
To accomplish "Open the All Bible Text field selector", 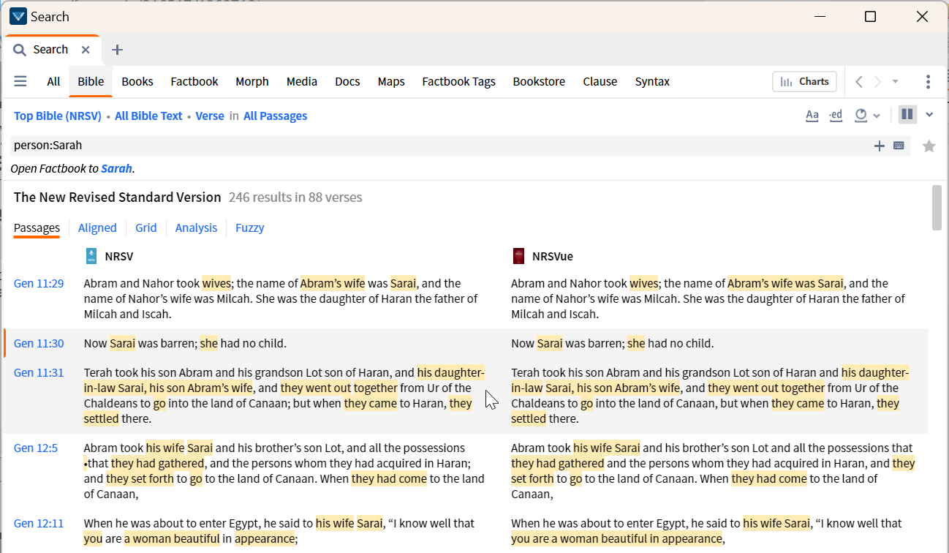I will 148,116.
